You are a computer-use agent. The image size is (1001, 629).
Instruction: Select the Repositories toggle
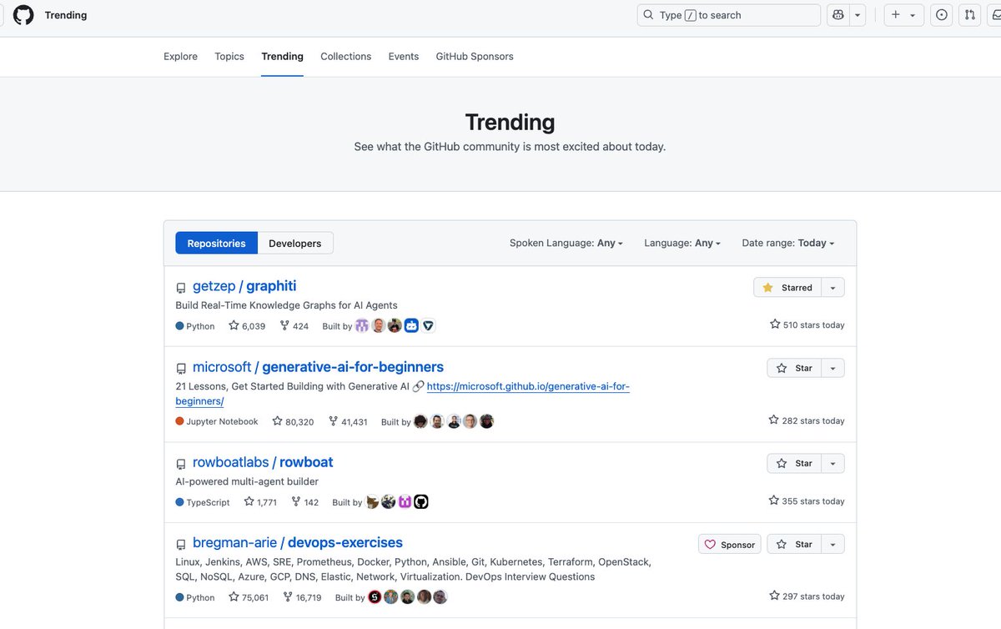point(216,244)
